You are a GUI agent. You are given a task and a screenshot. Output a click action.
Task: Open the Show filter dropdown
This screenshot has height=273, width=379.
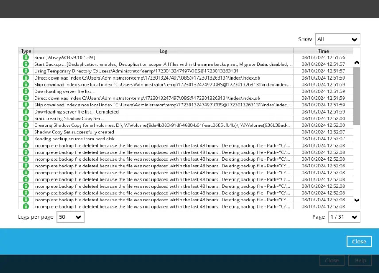tap(337, 39)
